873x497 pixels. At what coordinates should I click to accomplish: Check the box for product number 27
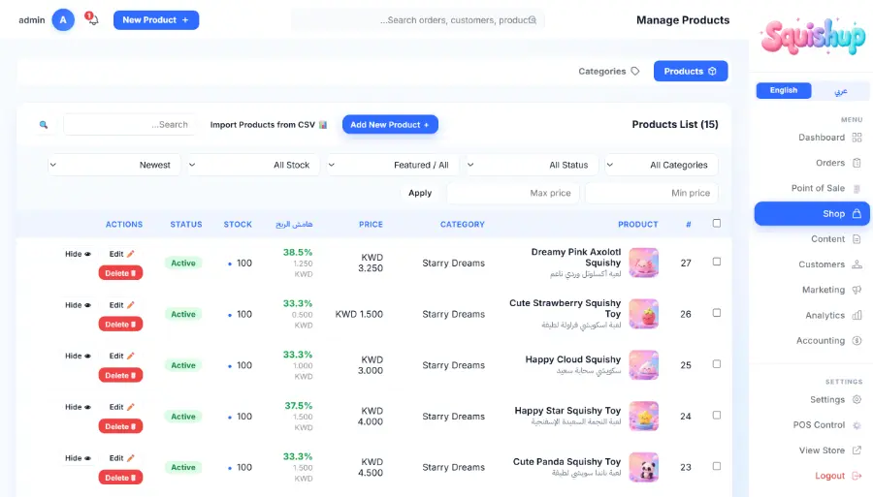[x=717, y=262]
